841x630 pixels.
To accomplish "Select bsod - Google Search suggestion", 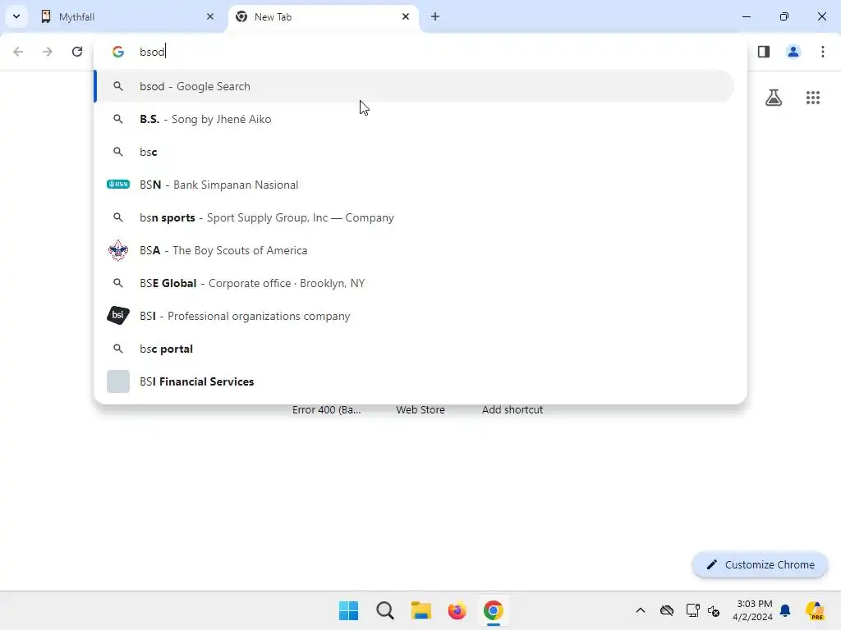I will pyautogui.click(x=414, y=86).
